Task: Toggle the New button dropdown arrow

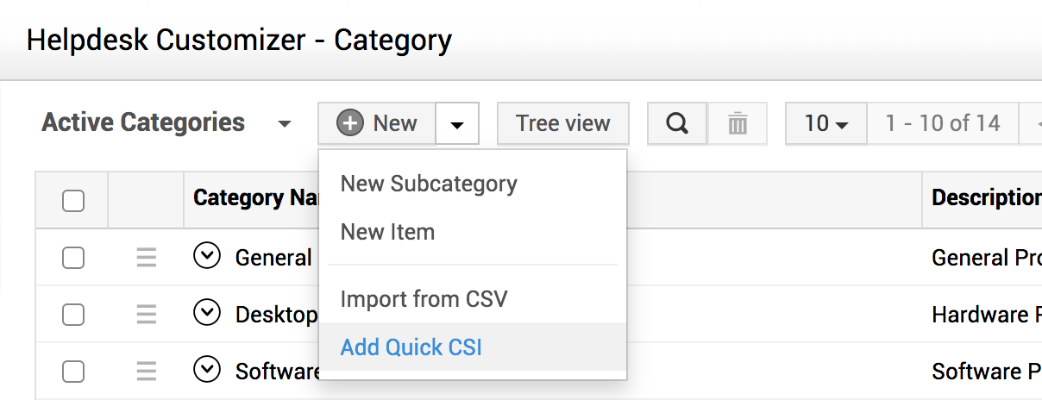Action: (457, 124)
